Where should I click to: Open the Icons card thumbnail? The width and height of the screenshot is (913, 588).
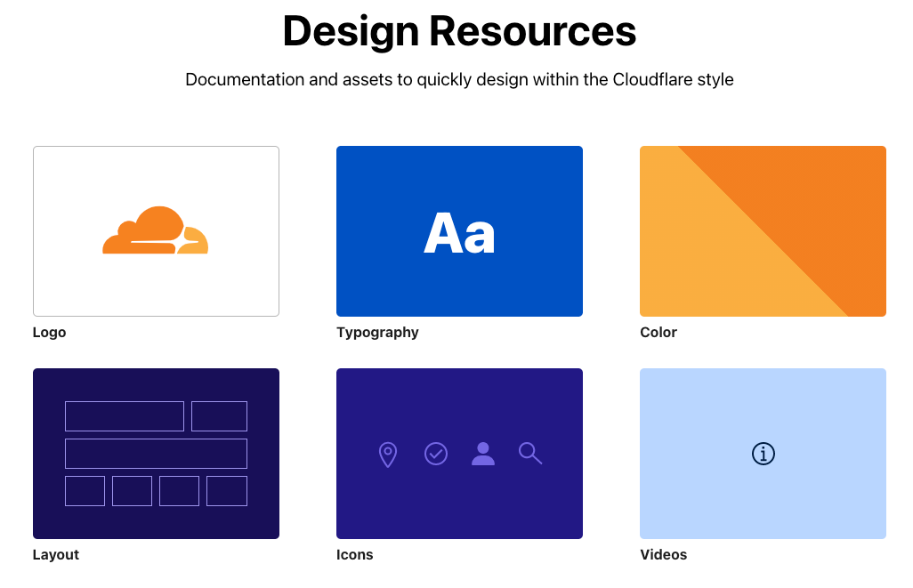click(459, 454)
